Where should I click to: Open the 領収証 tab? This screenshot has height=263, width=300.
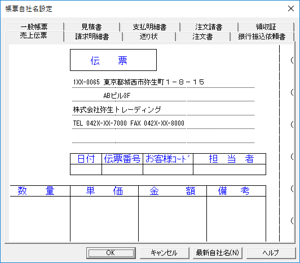tap(266, 27)
